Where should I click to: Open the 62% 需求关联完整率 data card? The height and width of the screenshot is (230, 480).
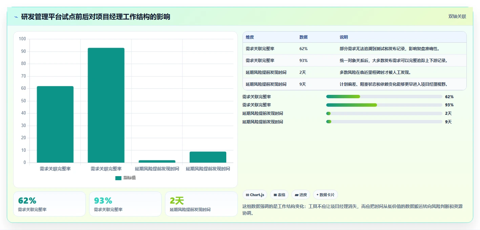tap(49, 204)
